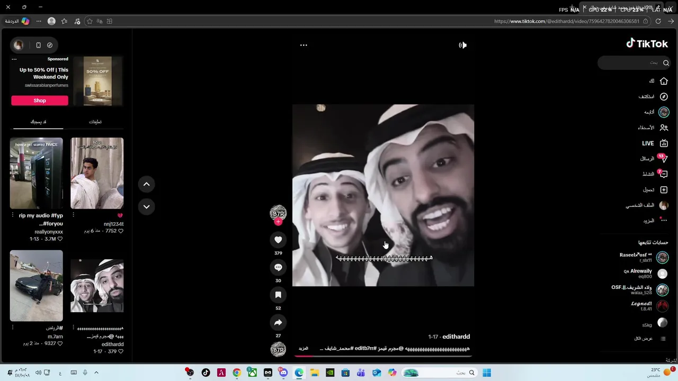Refresh the page with reload icon
This screenshot has height=381, width=678.
pyautogui.click(x=658, y=21)
